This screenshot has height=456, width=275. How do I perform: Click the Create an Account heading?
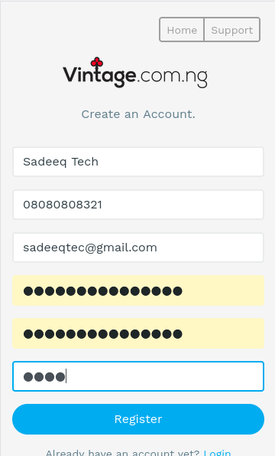click(x=138, y=114)
